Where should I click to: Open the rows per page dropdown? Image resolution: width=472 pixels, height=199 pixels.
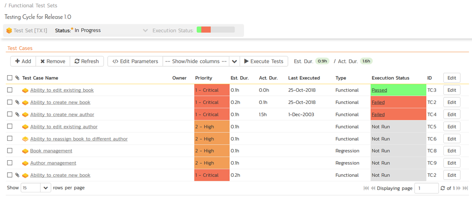(45, 188)
